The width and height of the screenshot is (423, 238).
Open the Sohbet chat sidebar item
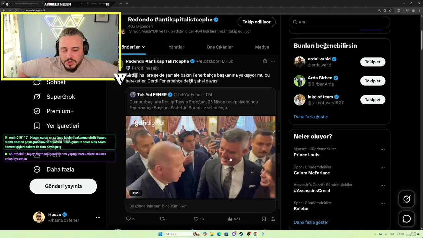pyautogui.click(x=50, y=82)
